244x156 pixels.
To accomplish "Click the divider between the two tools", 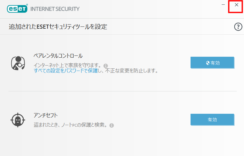I will (x=123, y=91).
